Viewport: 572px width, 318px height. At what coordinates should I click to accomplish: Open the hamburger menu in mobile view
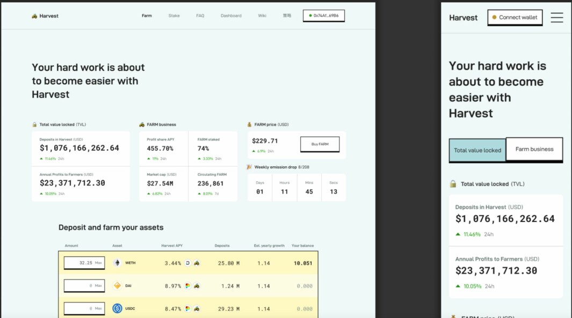(557, 18)
